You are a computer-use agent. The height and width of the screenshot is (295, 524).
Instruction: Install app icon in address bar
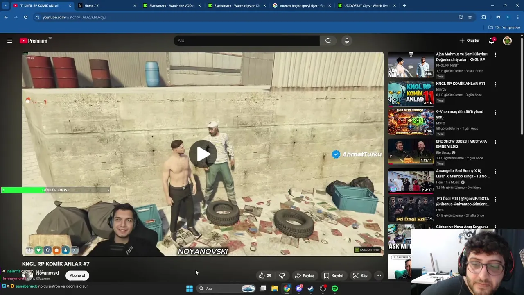461,17
